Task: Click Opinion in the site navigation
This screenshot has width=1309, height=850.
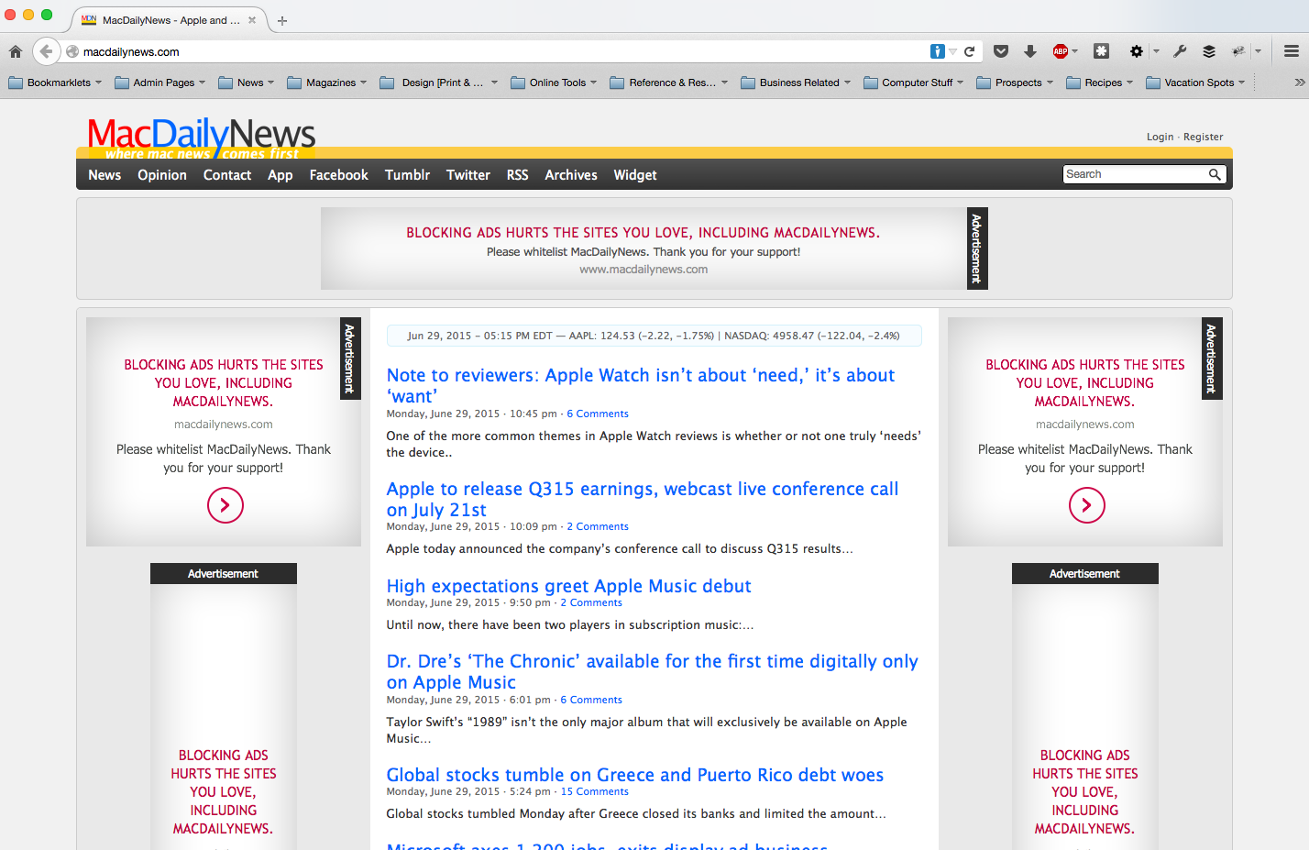Action: [162, 175]
